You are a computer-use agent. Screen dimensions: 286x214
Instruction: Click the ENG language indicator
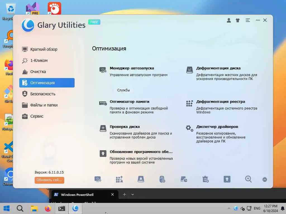[257, 208]
